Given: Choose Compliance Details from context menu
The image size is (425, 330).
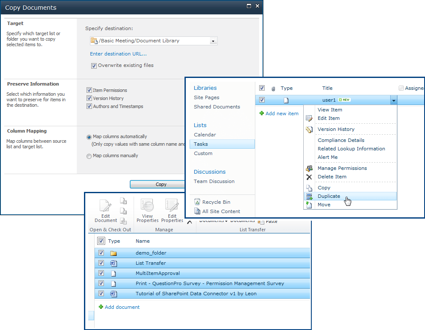Looking at the screenshot, I should click(341, 140).
